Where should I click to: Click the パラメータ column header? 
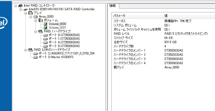[x=137, y=16]
